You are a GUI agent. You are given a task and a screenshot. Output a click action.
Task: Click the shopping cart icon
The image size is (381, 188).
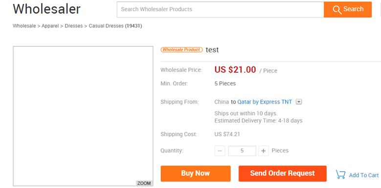pyautogui.click(x=341, y=174)
